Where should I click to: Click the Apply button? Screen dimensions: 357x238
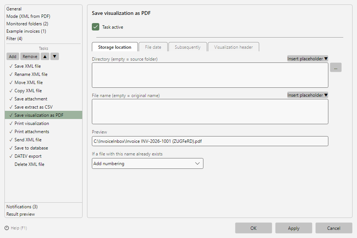point(293,228)
